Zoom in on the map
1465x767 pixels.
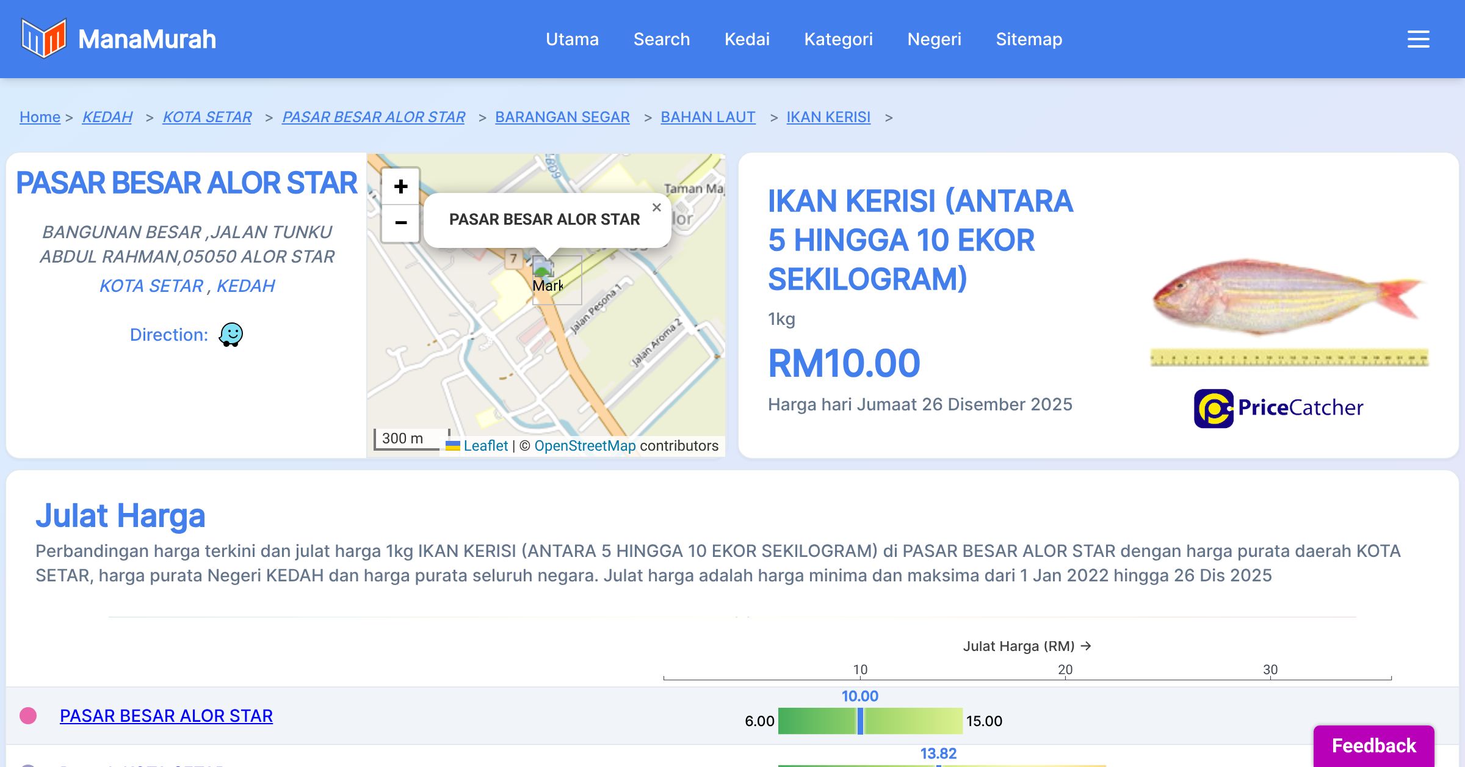click(400, 186)
